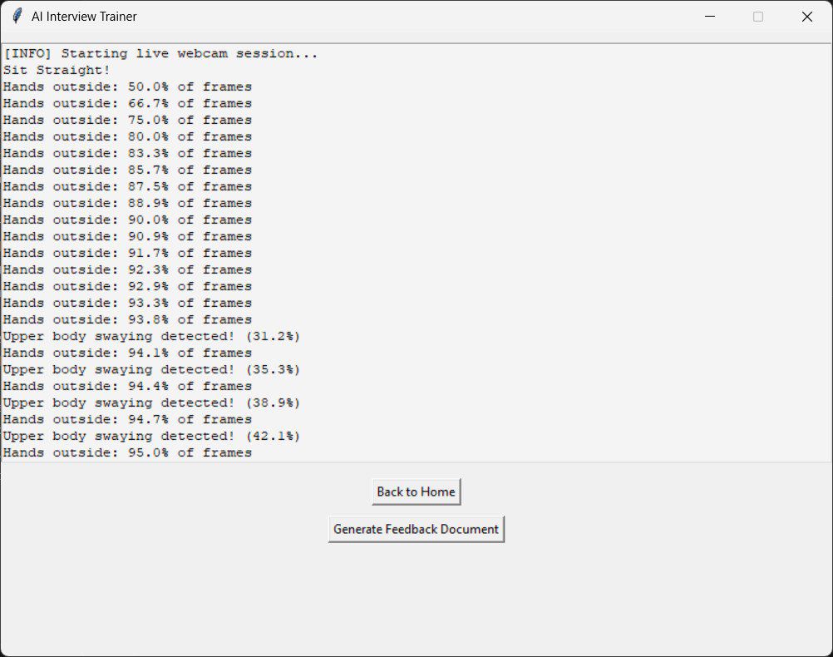Click the Upper body swaying 31.2% message
The image size is (833, 657).
(x=151, y=336)
